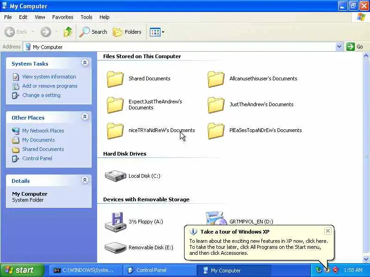Click the Start button
The height and width of the screenshot is (277, 370).
[x=22, y=270]
